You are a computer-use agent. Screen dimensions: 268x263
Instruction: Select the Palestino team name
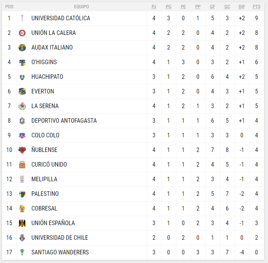45,194
